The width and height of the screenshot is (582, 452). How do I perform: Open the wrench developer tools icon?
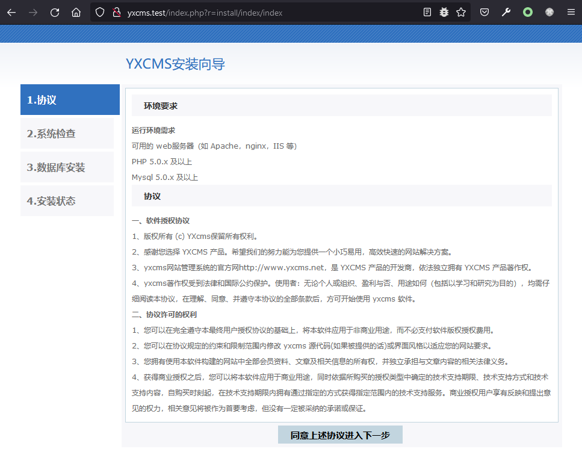click(x=506, y=12)
